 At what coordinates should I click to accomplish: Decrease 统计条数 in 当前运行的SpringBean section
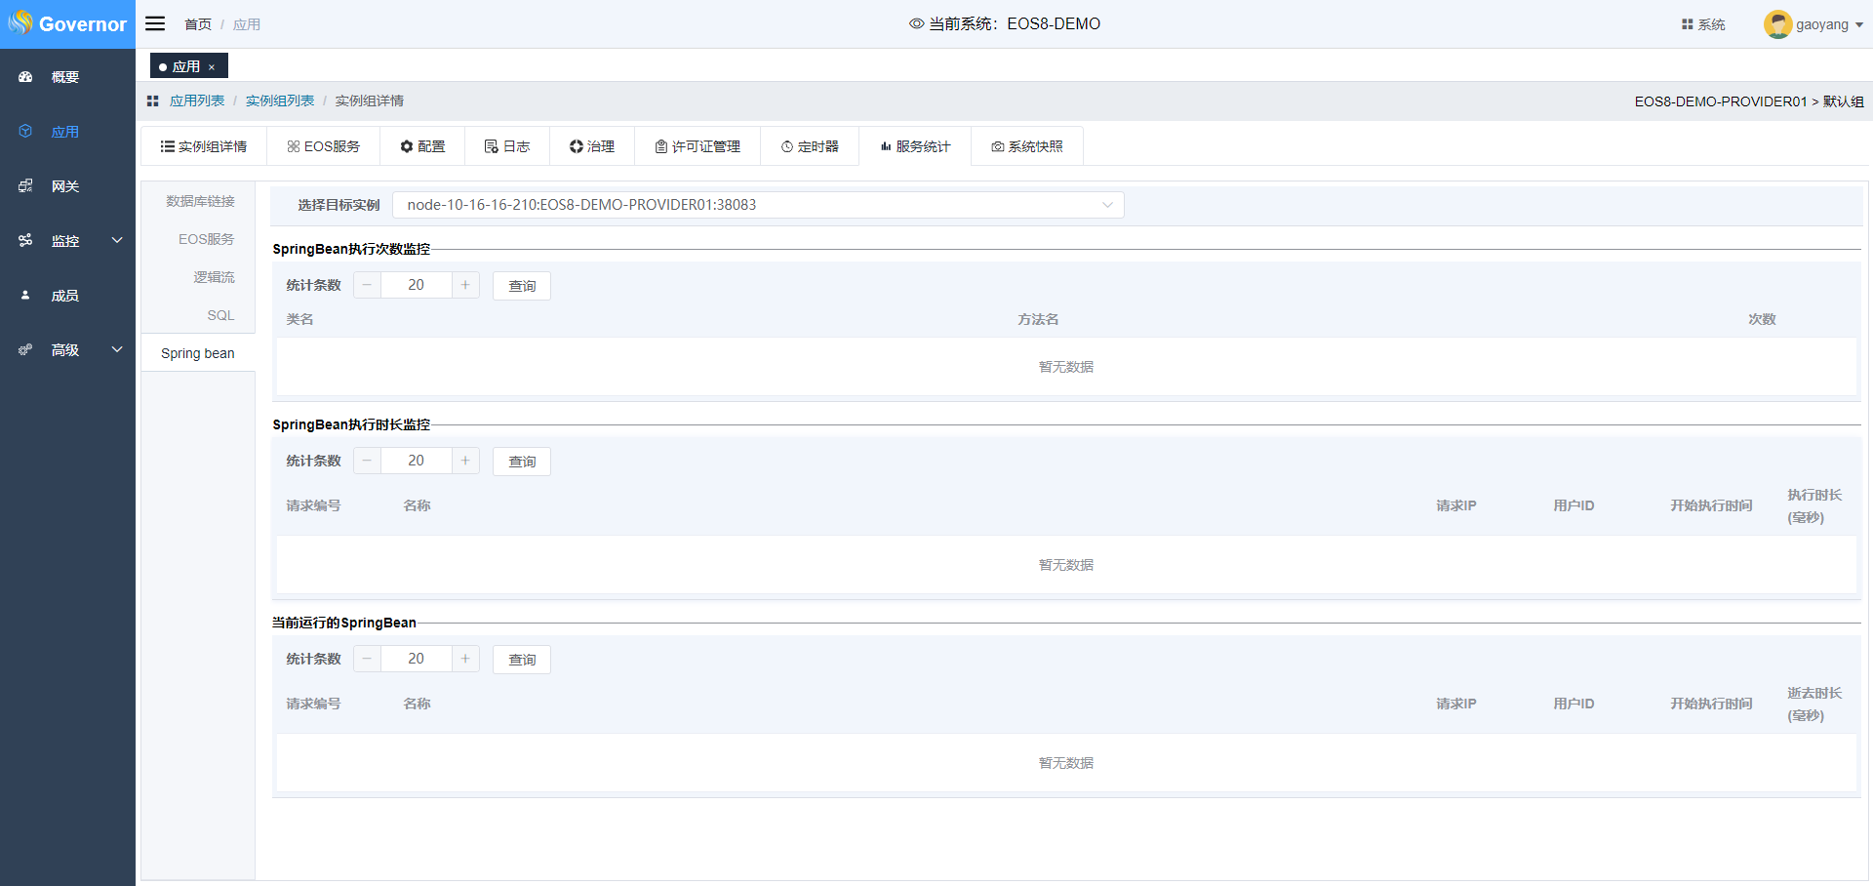tap(367, 659)
